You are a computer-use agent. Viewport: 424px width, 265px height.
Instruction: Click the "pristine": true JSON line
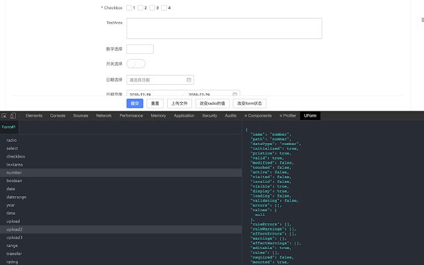point(271,153)
